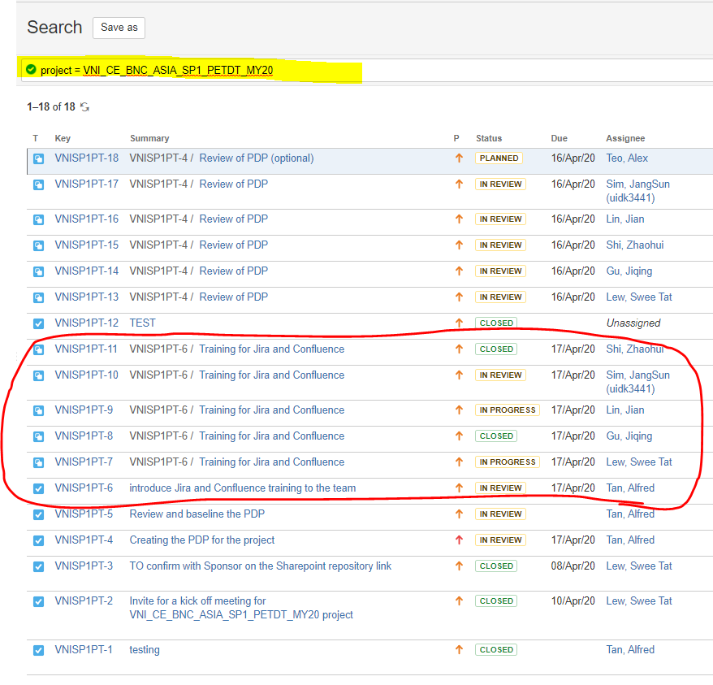Click priority arrow of VNISP1PT-3
713x685 pixels.
pos(460,566)
